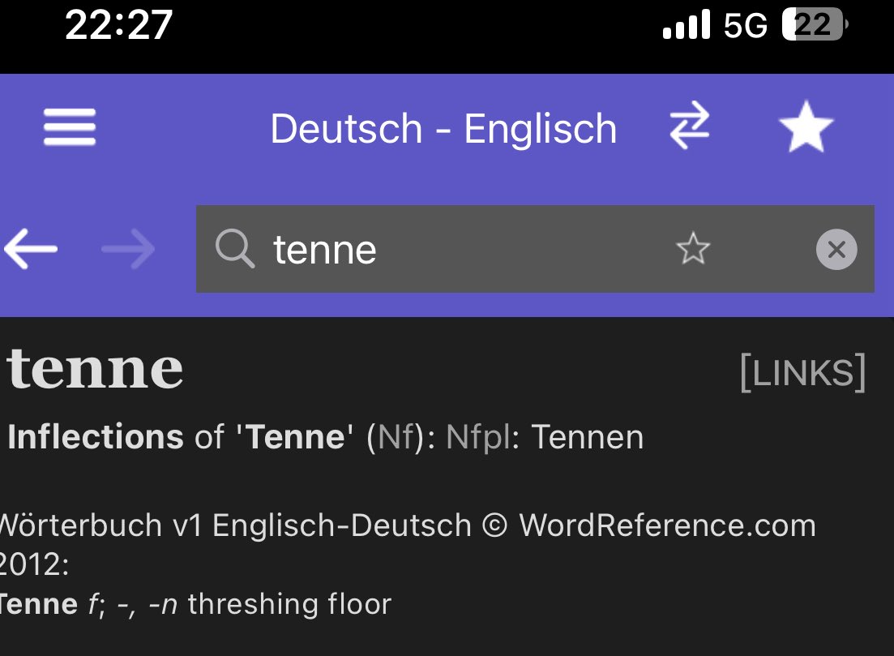Clear the search with the X button

[836, 249]
